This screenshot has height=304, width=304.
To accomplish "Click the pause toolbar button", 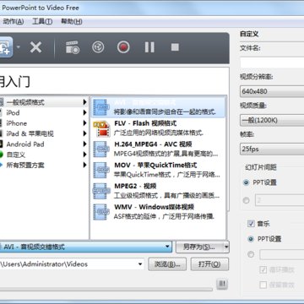I will pyautogui.click(x=149, y=47).
